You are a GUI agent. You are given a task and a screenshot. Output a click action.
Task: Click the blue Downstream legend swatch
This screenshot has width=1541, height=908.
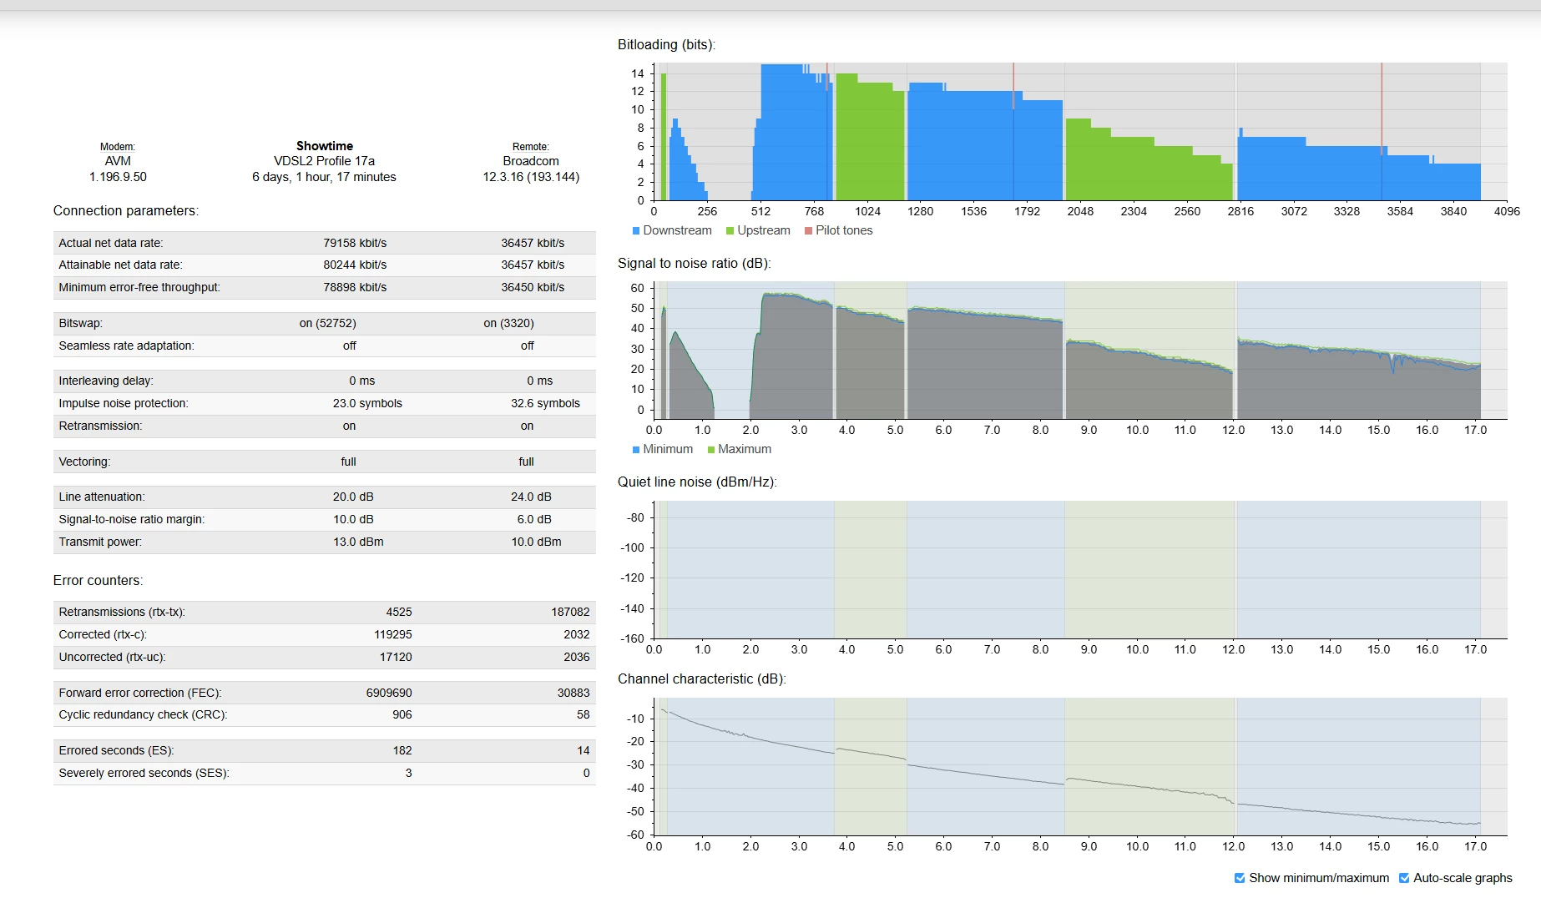636,231
